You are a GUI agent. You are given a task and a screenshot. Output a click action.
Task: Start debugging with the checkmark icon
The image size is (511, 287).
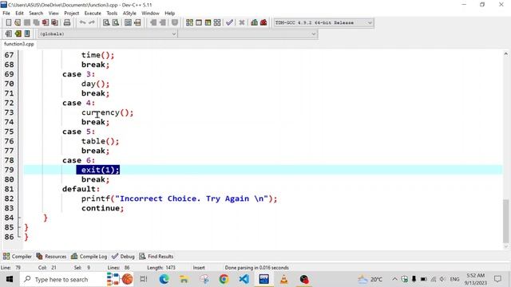tap(229, 22)
